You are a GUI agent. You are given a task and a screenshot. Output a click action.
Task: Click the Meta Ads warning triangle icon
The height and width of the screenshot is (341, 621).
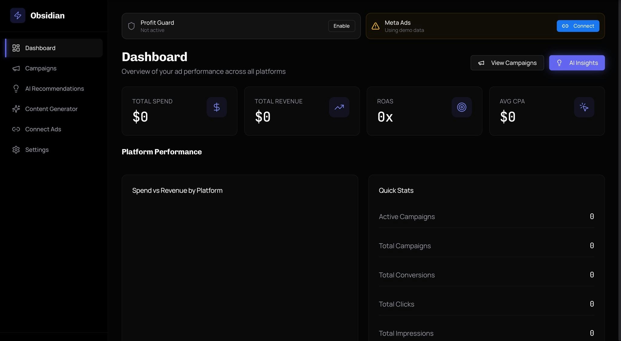pos(375,26)
